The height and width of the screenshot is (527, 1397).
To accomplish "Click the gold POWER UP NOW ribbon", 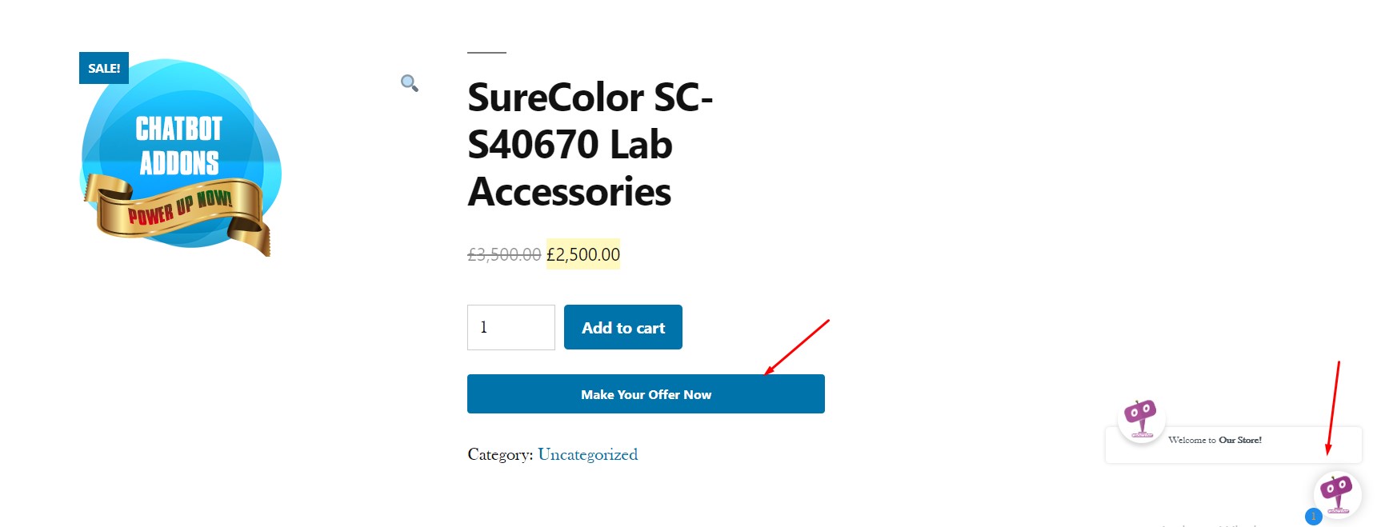I will (x=178, y=210).
